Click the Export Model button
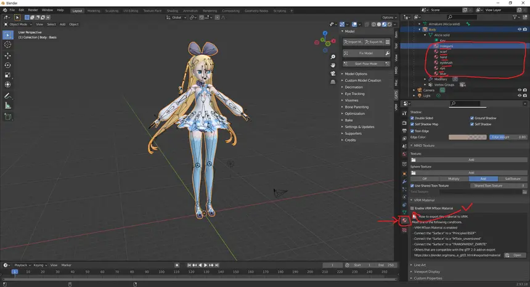 pos(374,42)
